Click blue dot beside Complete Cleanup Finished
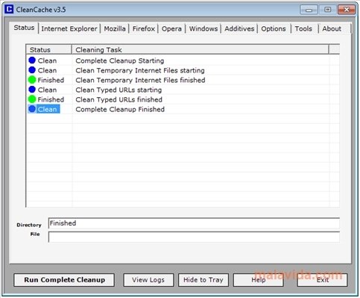The height and width of the screenshot is (298, 360). pos(32,109)
